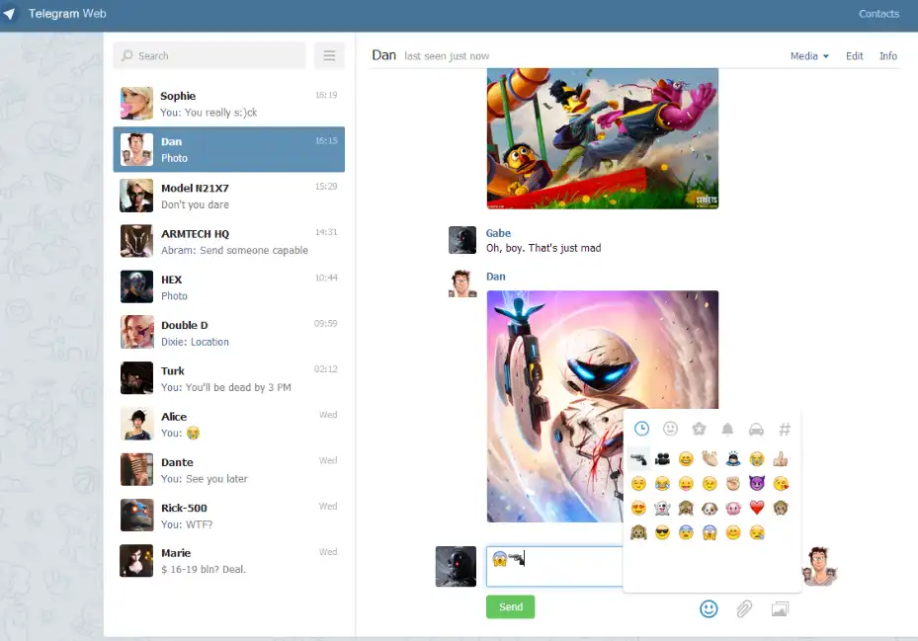Switch to the flower nature emoji tab
This screenshot has height=641, width=918.
click(x=699, y=429)
